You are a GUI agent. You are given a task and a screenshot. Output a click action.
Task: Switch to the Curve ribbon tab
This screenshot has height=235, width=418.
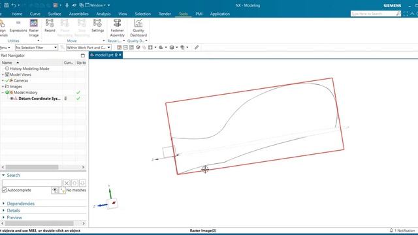click(35, 14)
